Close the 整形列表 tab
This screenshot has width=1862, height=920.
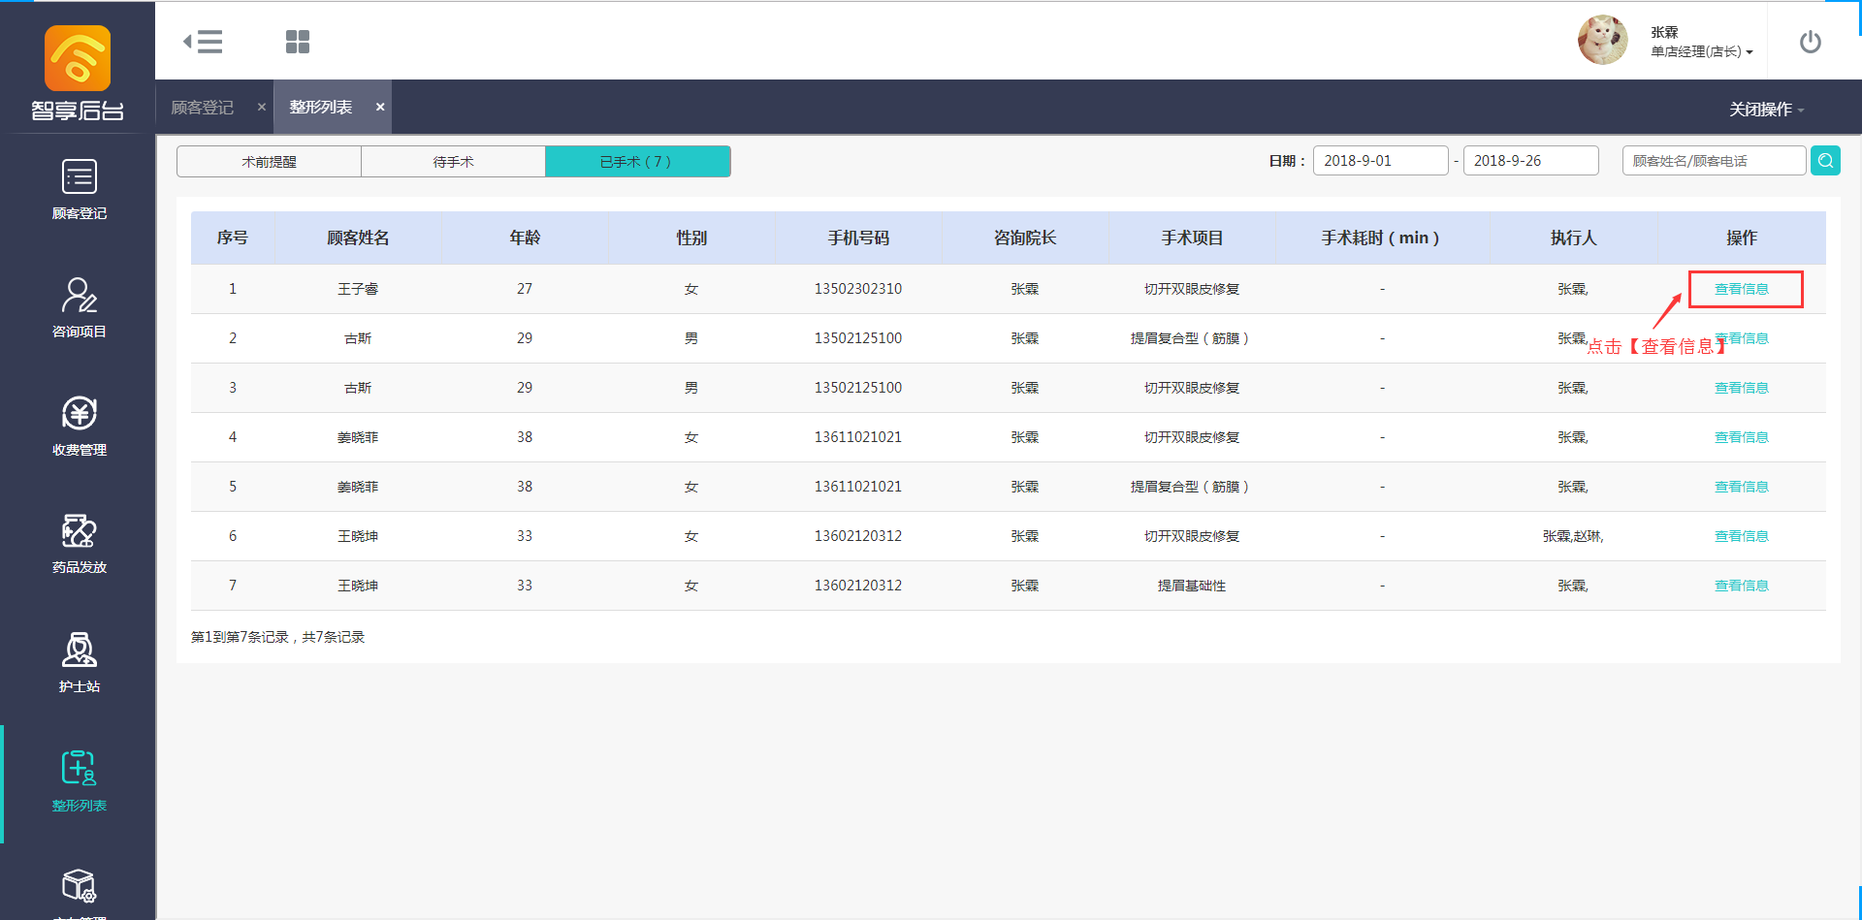380,107
